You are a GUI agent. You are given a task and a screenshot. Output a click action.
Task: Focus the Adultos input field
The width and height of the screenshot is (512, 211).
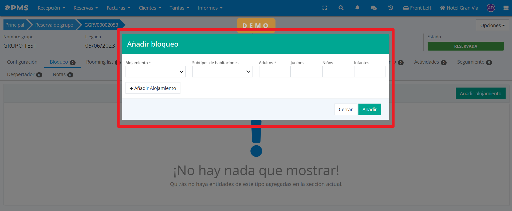point(274,72)
